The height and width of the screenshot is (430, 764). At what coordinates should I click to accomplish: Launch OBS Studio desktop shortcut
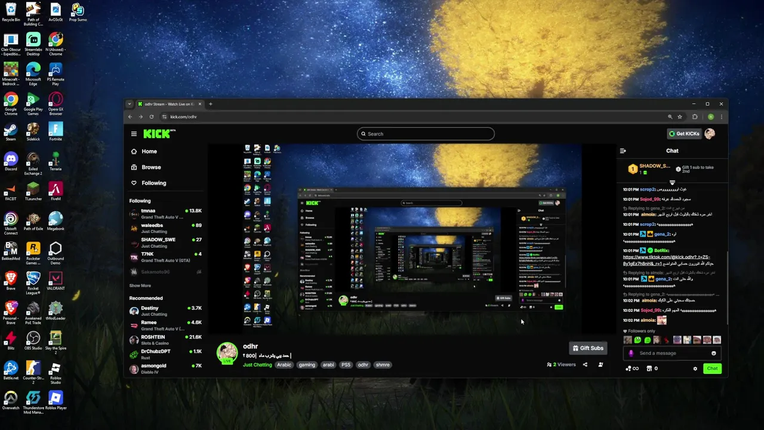point(33,340)
